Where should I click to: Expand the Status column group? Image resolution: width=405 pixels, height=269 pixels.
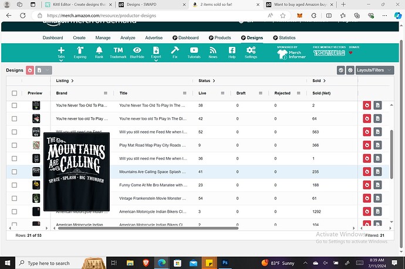[214, 81]
